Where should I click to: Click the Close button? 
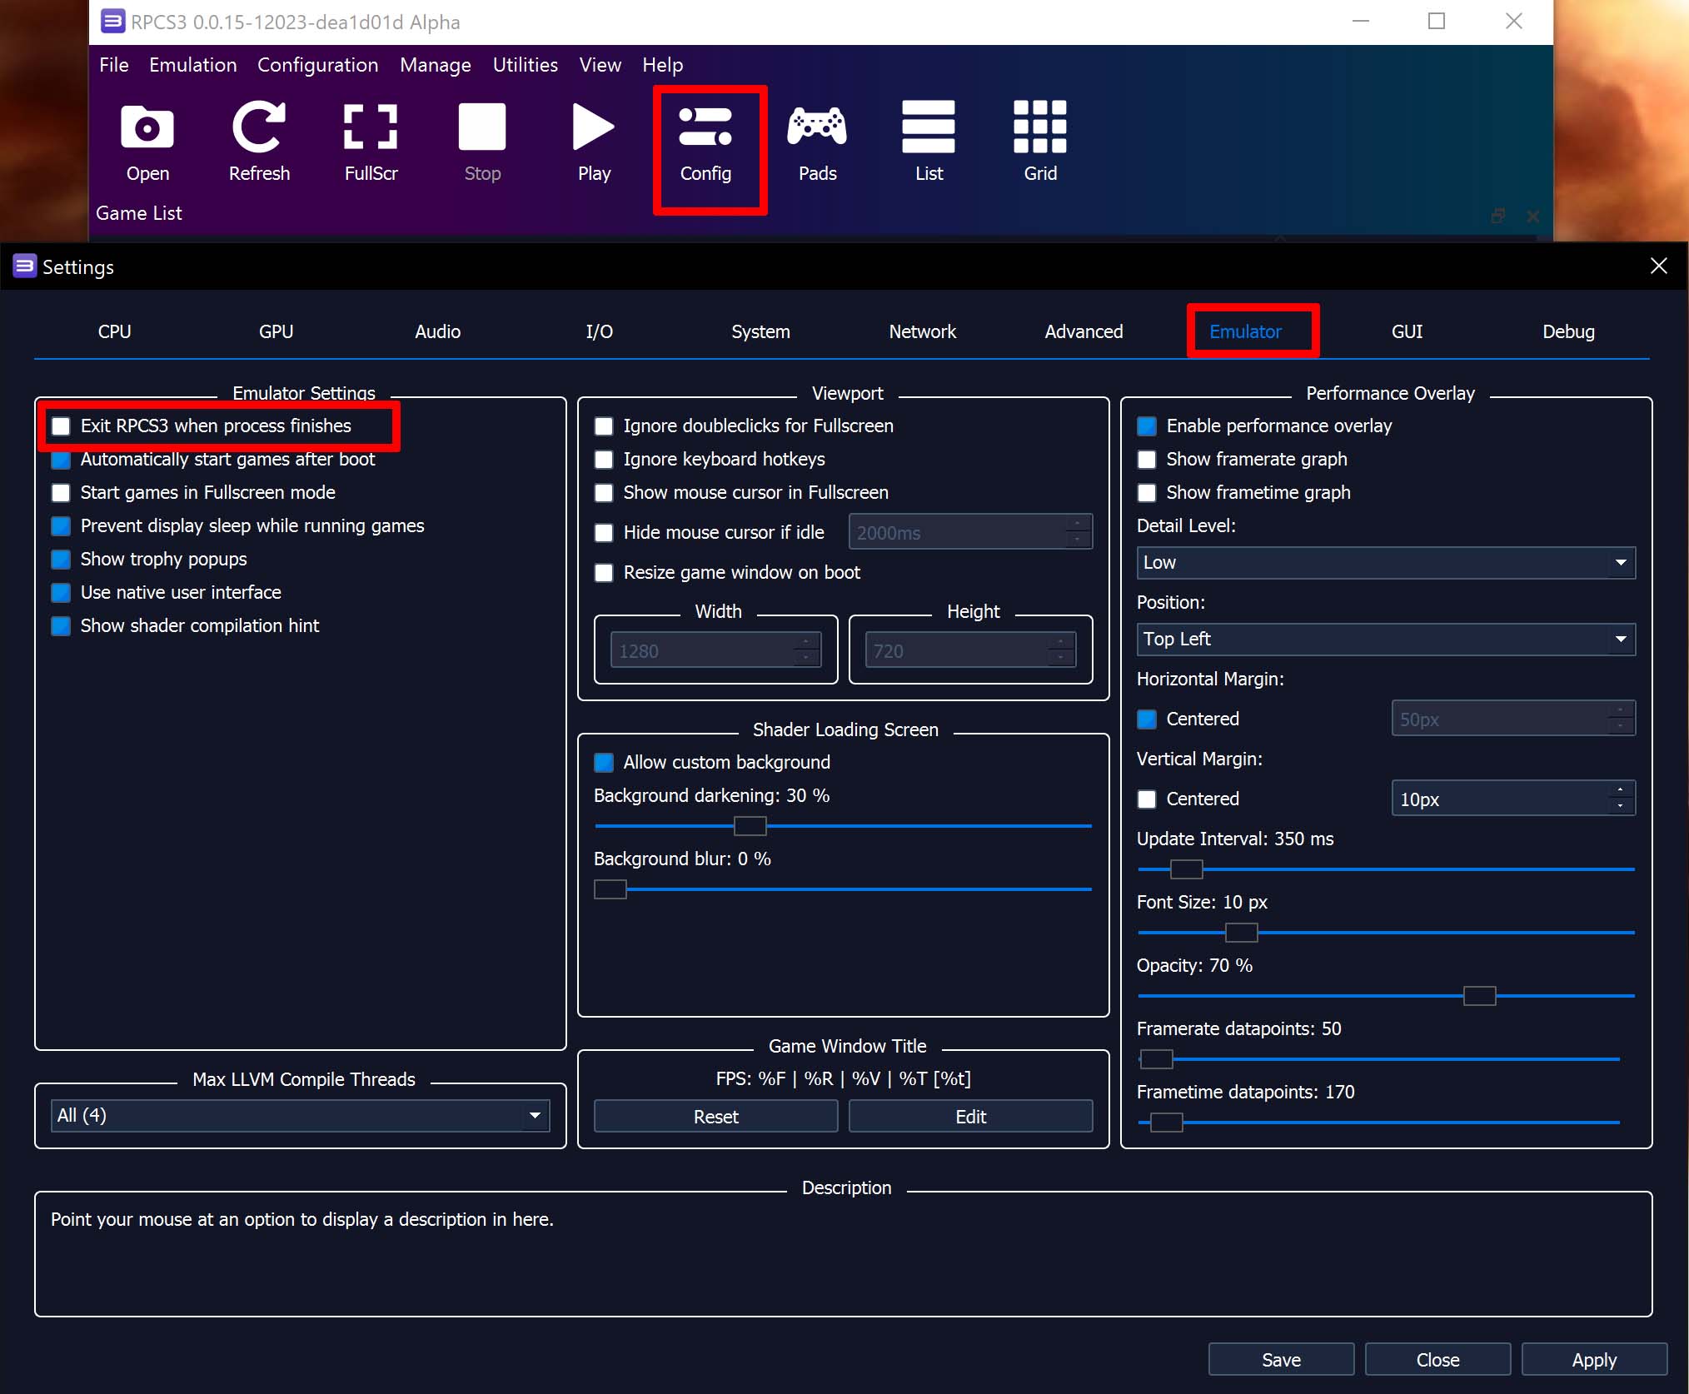click(1438, 1360)
